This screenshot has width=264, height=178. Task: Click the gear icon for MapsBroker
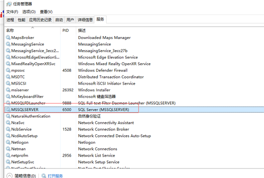coord(8,37)
